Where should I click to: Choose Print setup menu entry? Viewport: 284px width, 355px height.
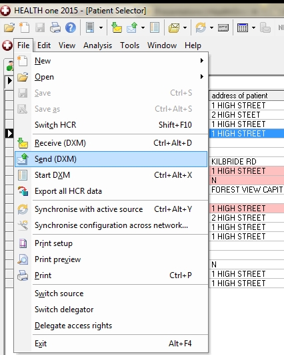pyautogui.click(x=111, y=243)
